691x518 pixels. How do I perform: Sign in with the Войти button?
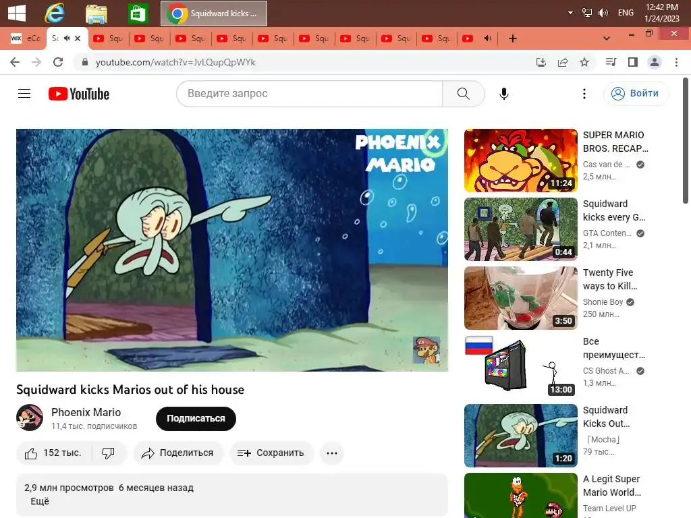[636, 93]
